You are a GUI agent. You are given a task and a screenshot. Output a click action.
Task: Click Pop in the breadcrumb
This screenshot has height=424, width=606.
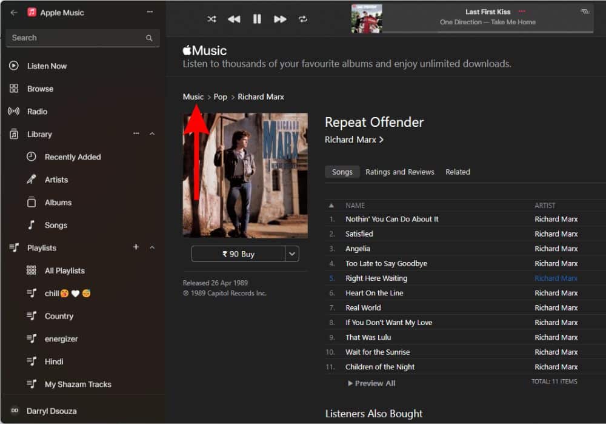pyautogui.click(x=221, y=97)
